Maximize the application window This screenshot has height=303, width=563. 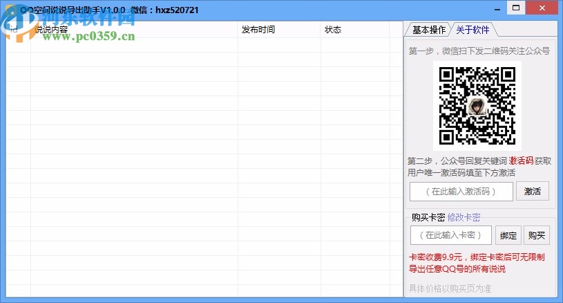click(x=516, y=8)
